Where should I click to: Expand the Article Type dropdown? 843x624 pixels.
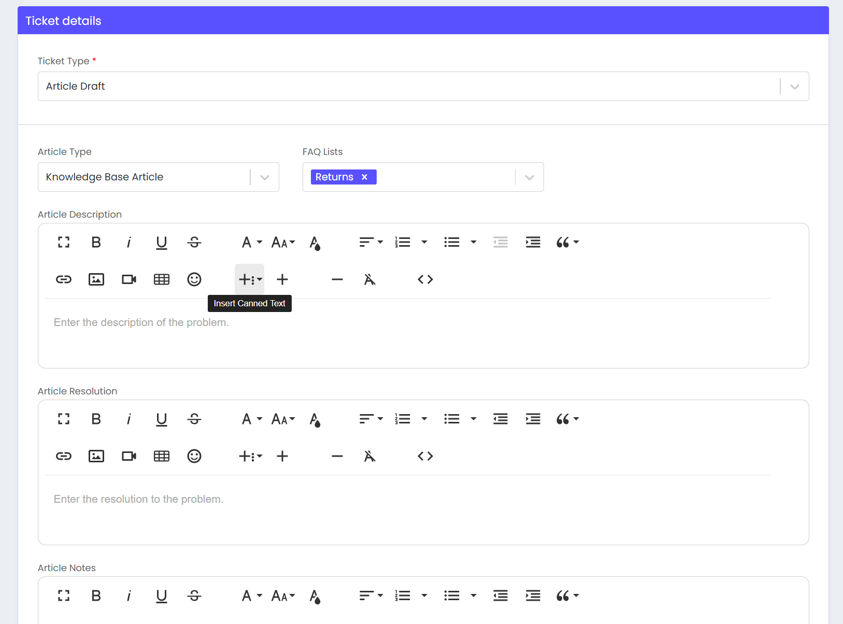click(265, 177)
